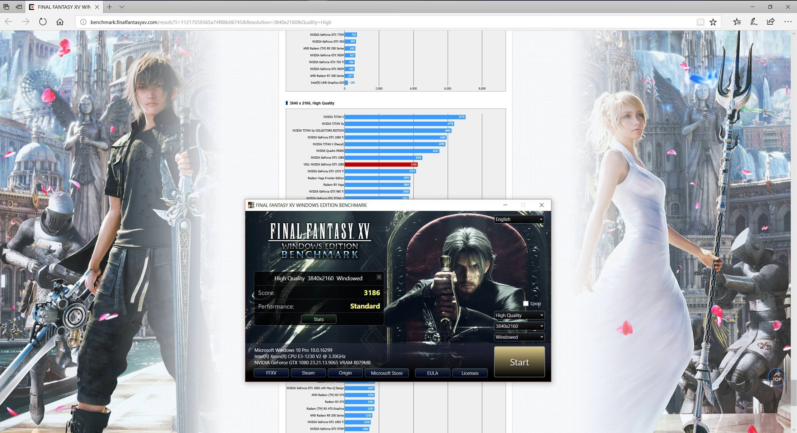Viewport: 797px width, 433px height.
Task: Refresh the benchmark results page
Action: coord(43,22)
